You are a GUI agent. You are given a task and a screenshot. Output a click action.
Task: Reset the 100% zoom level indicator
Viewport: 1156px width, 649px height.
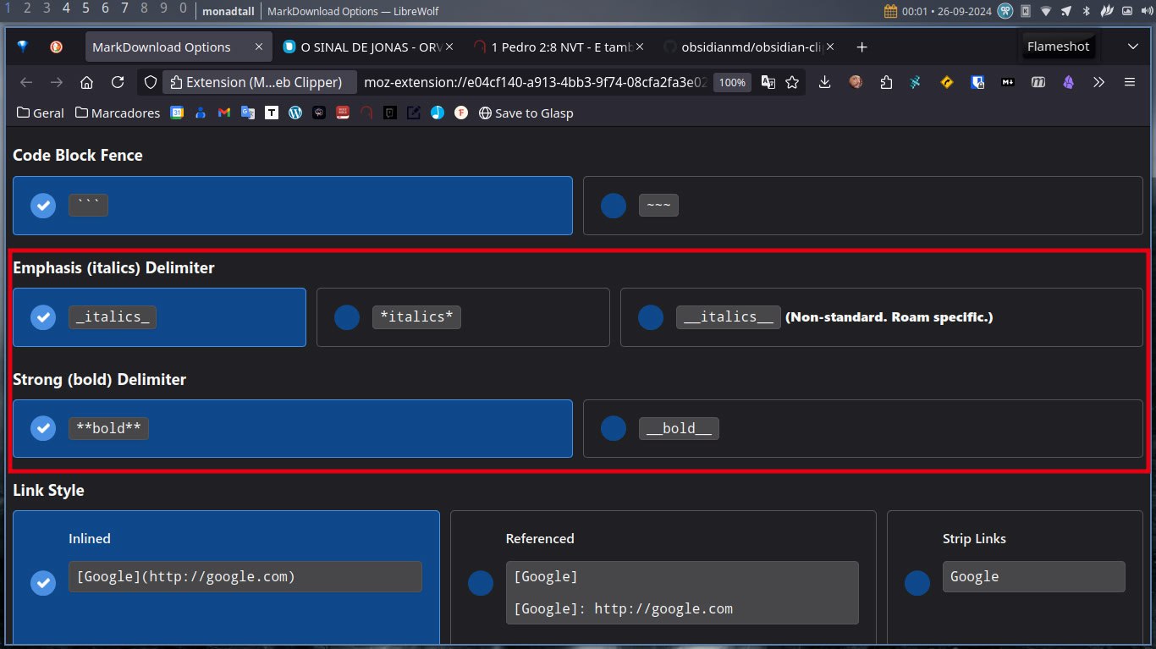pyautogui.click(x=732, y=82)
